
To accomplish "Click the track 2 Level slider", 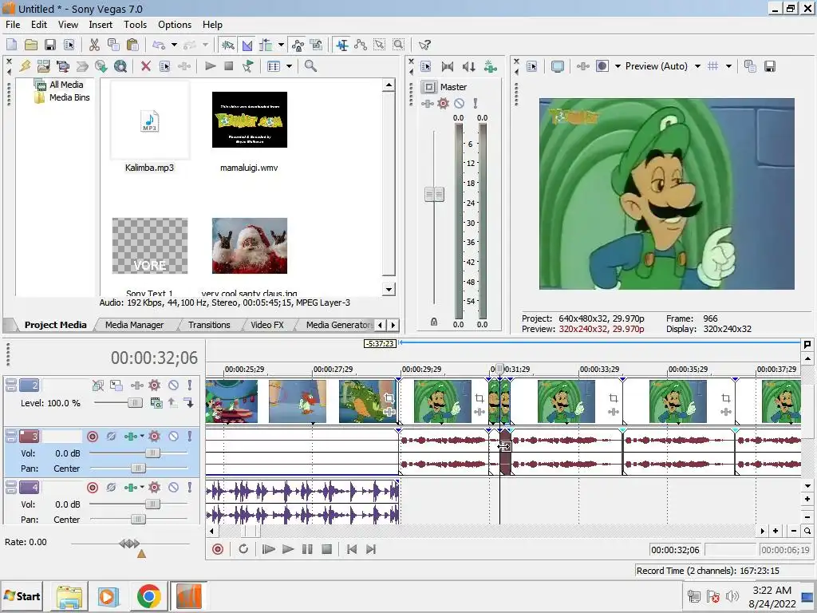I will coord(134,403).
